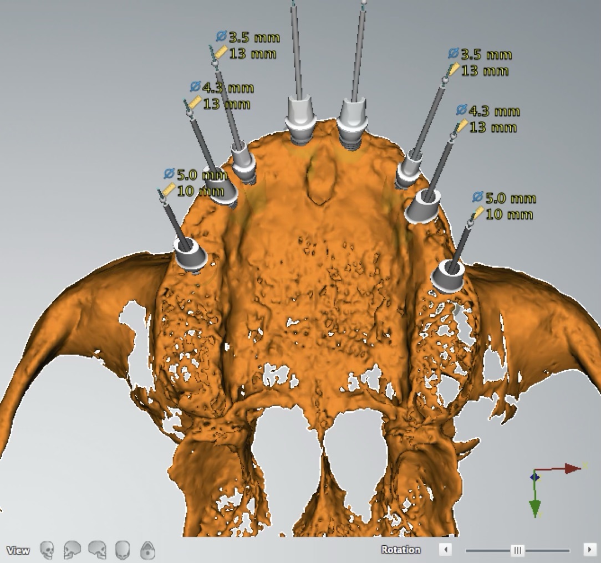Click the upper-left 13 mm length label
The image size is (601, 563).
(x=252, y=54)
